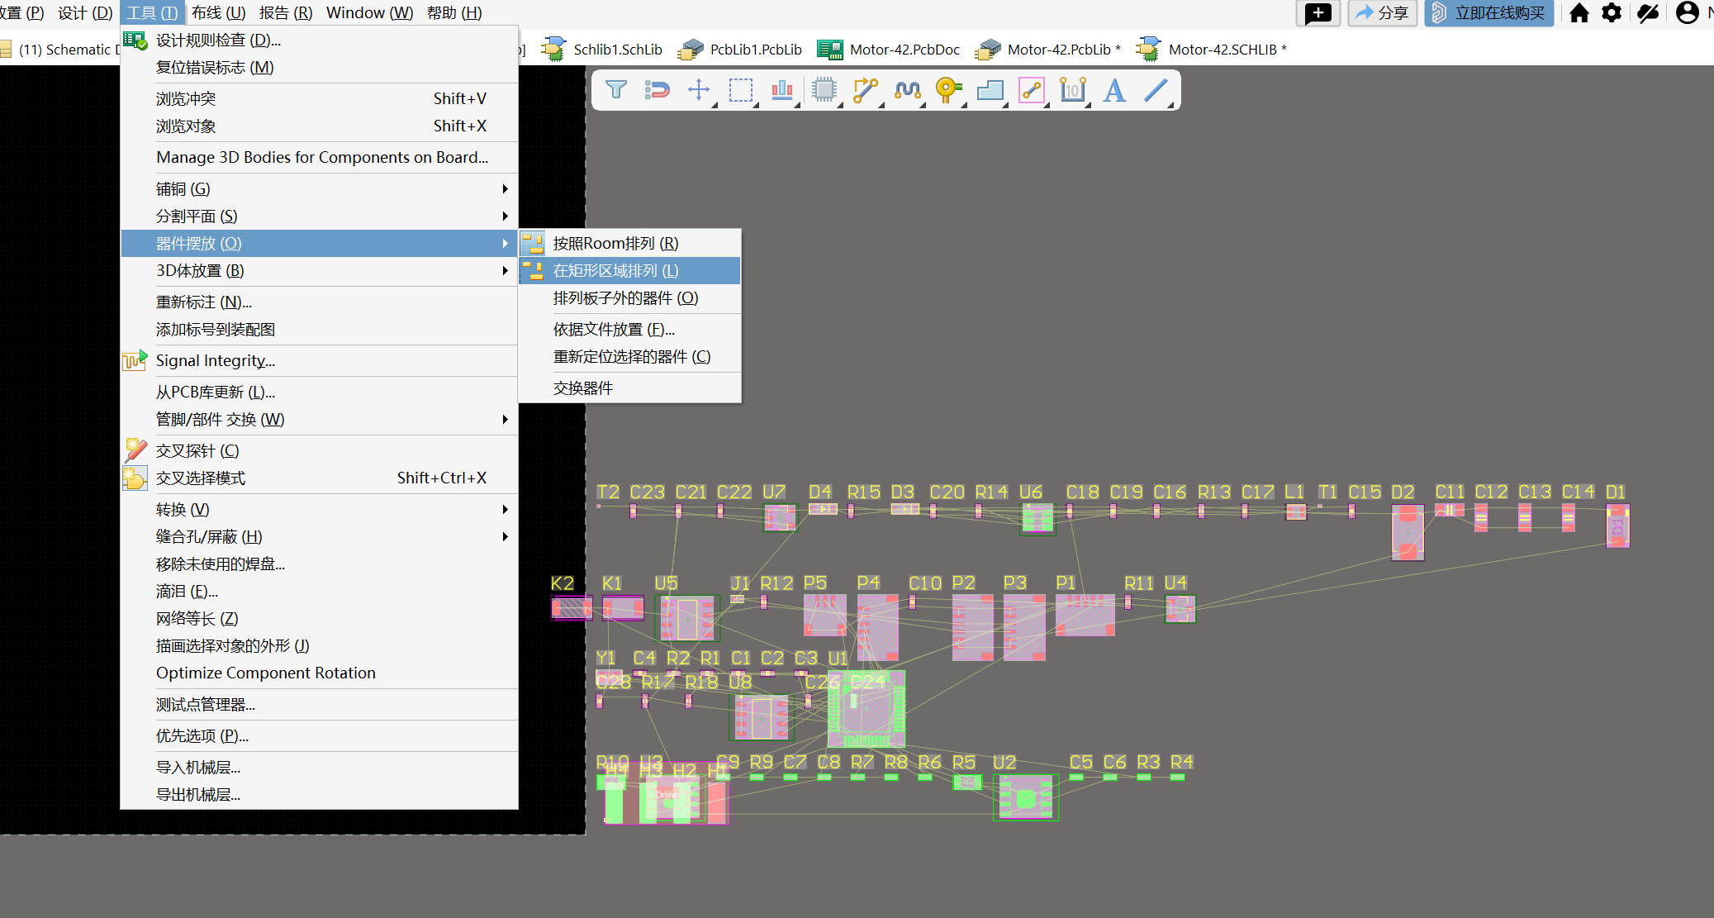
Task: Click the selection filter funnel icon
Action: click(616, 89)
